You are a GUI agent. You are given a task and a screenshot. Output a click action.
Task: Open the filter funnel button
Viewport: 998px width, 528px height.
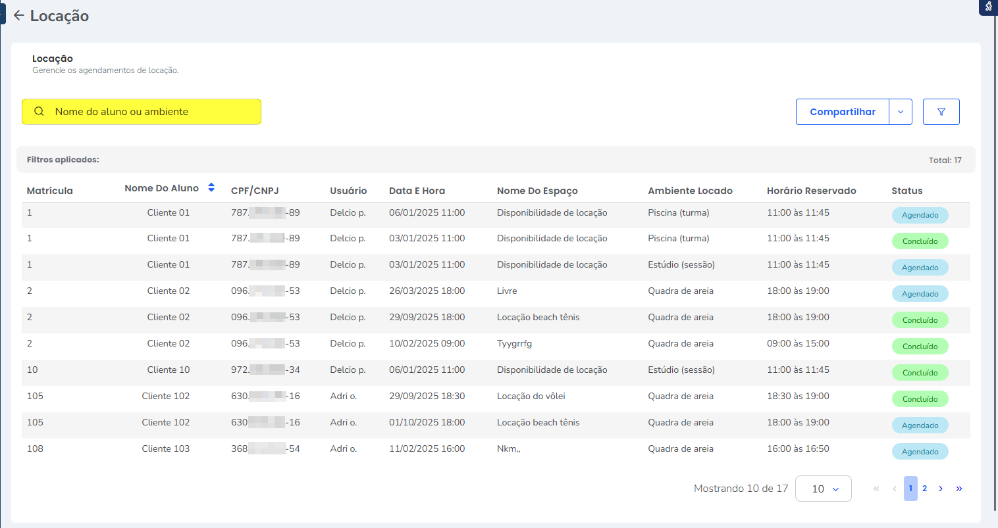point(941,112)
